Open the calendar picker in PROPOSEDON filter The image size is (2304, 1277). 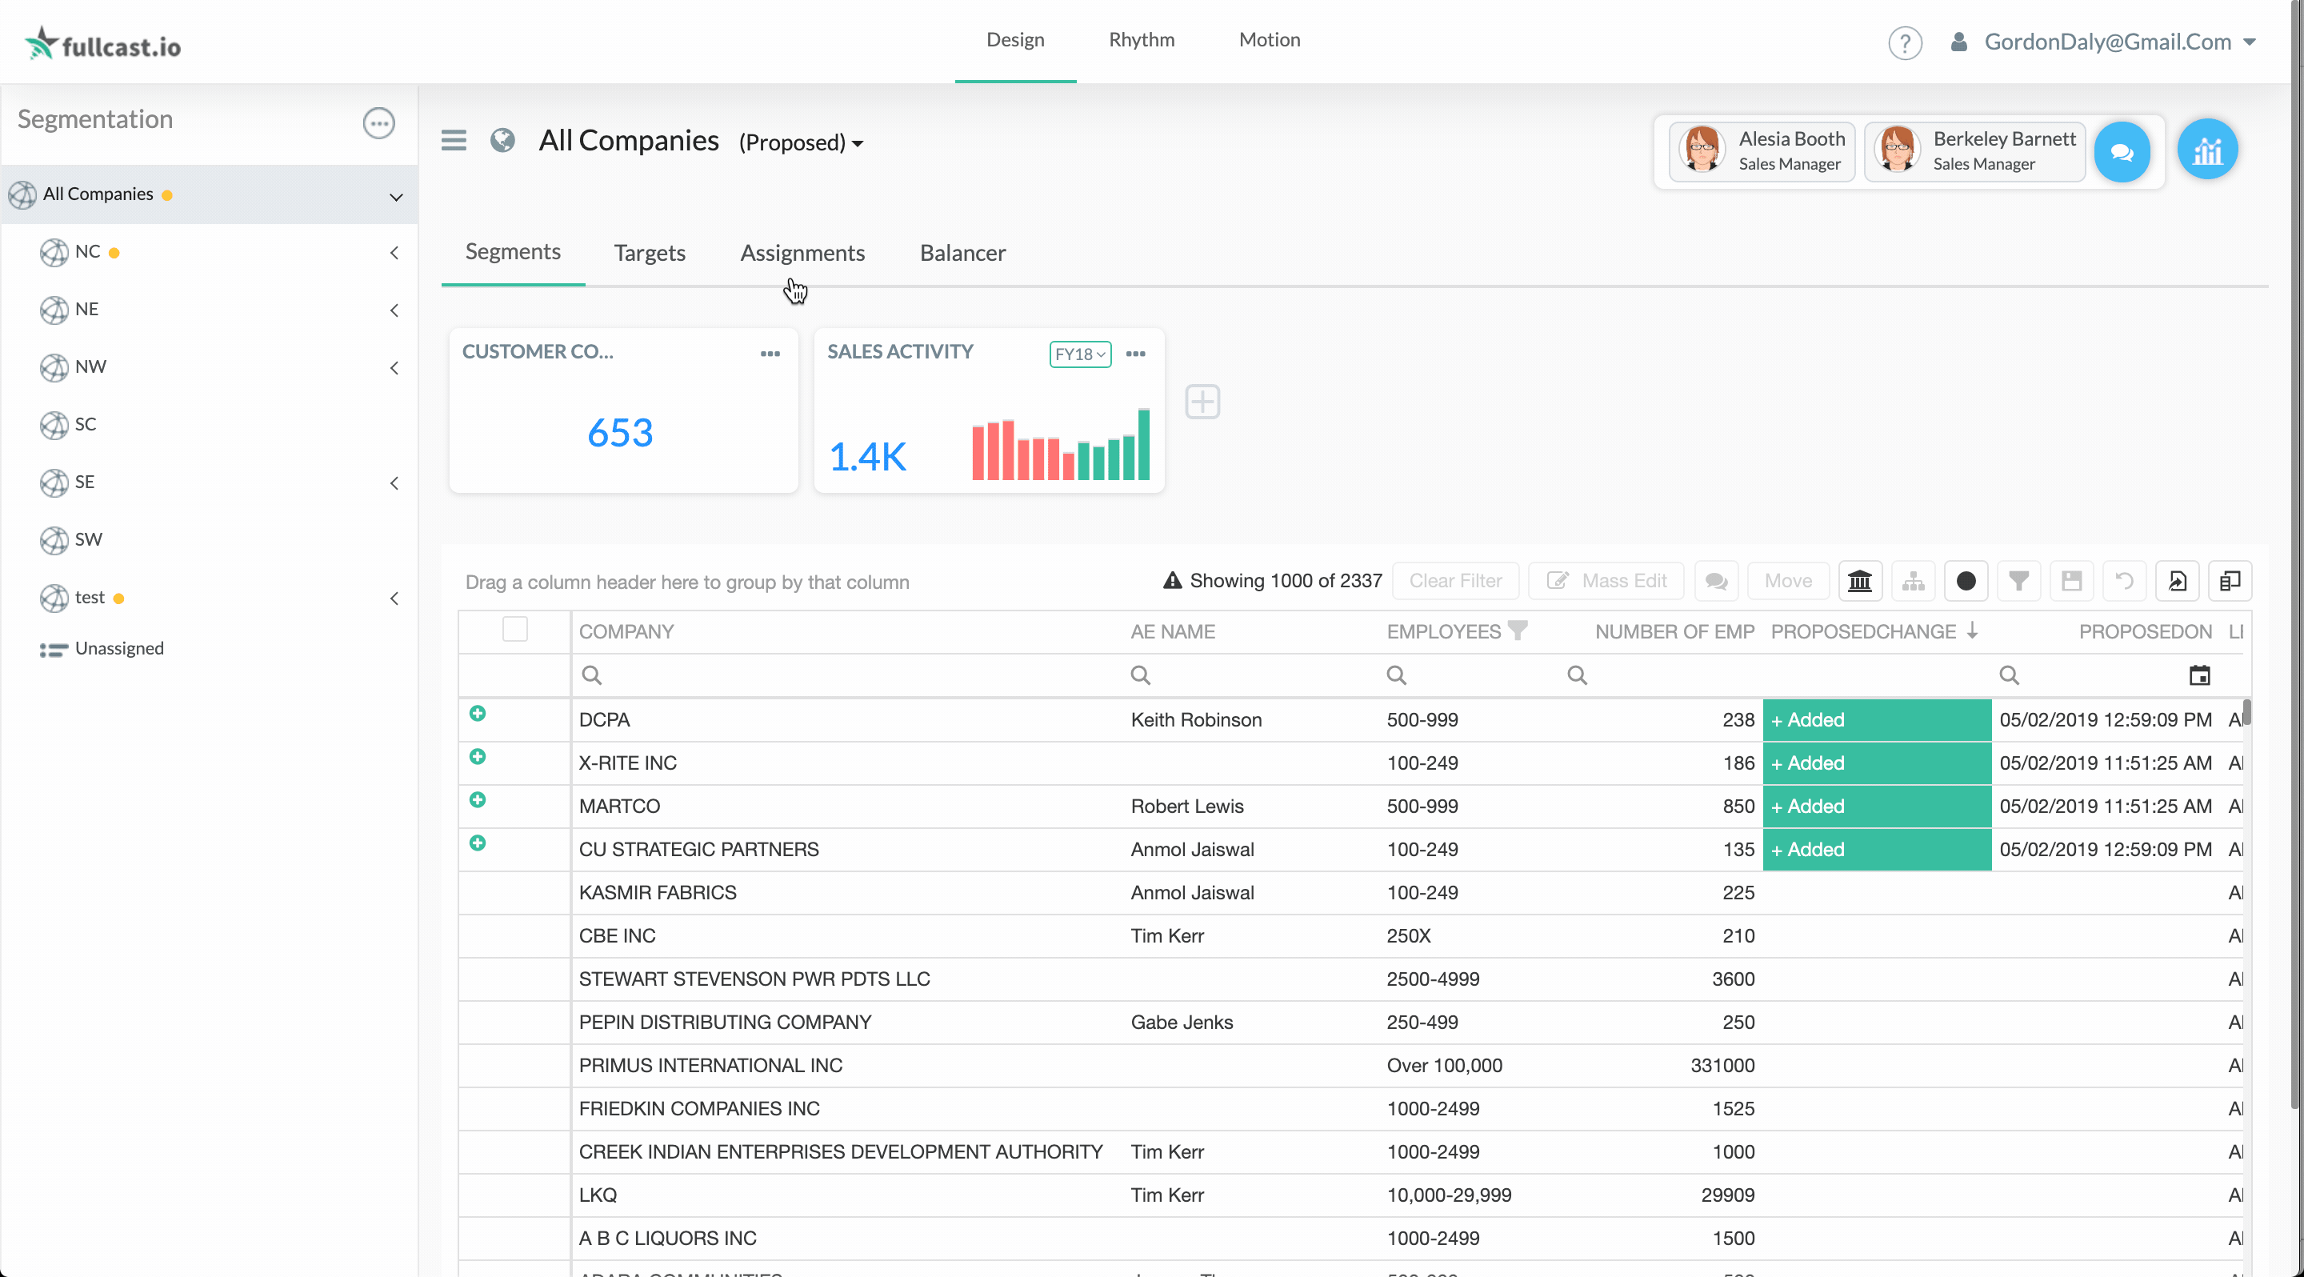2199,675
